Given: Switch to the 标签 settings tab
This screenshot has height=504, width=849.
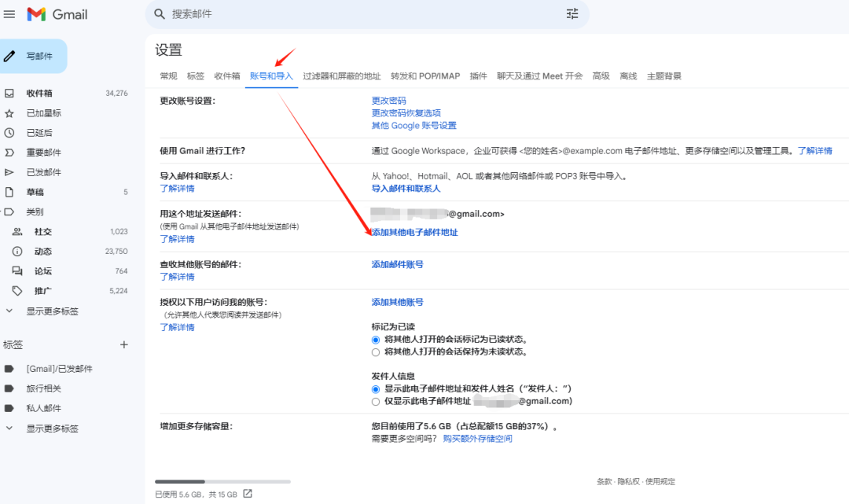Looking at the screenshot, I should coord(196,76).
